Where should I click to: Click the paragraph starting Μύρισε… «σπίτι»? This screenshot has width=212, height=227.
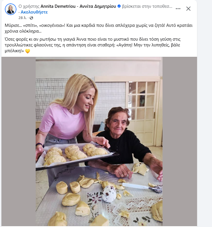99,28
